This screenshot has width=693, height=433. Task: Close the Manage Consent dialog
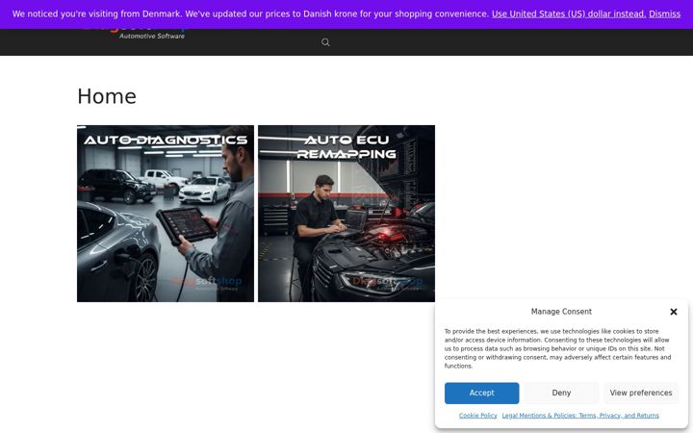674,312
